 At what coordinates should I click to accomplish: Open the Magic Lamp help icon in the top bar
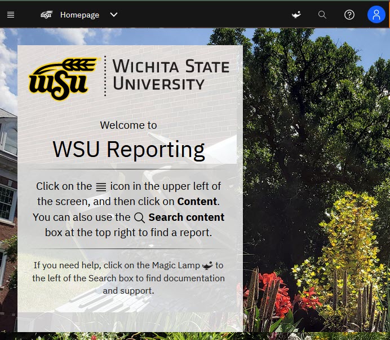(296, 15)
